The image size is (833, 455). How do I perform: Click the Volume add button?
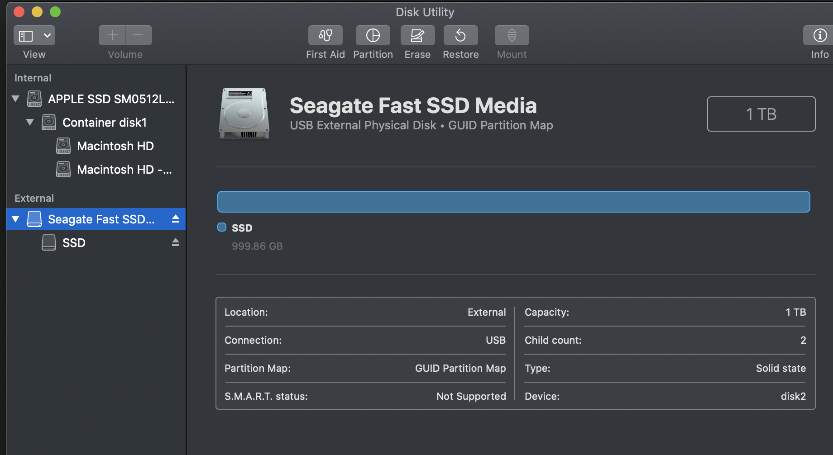point(112,35)
